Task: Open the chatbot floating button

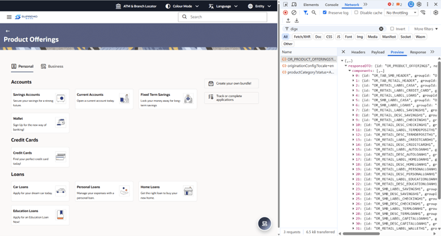Action: (265, 224)
